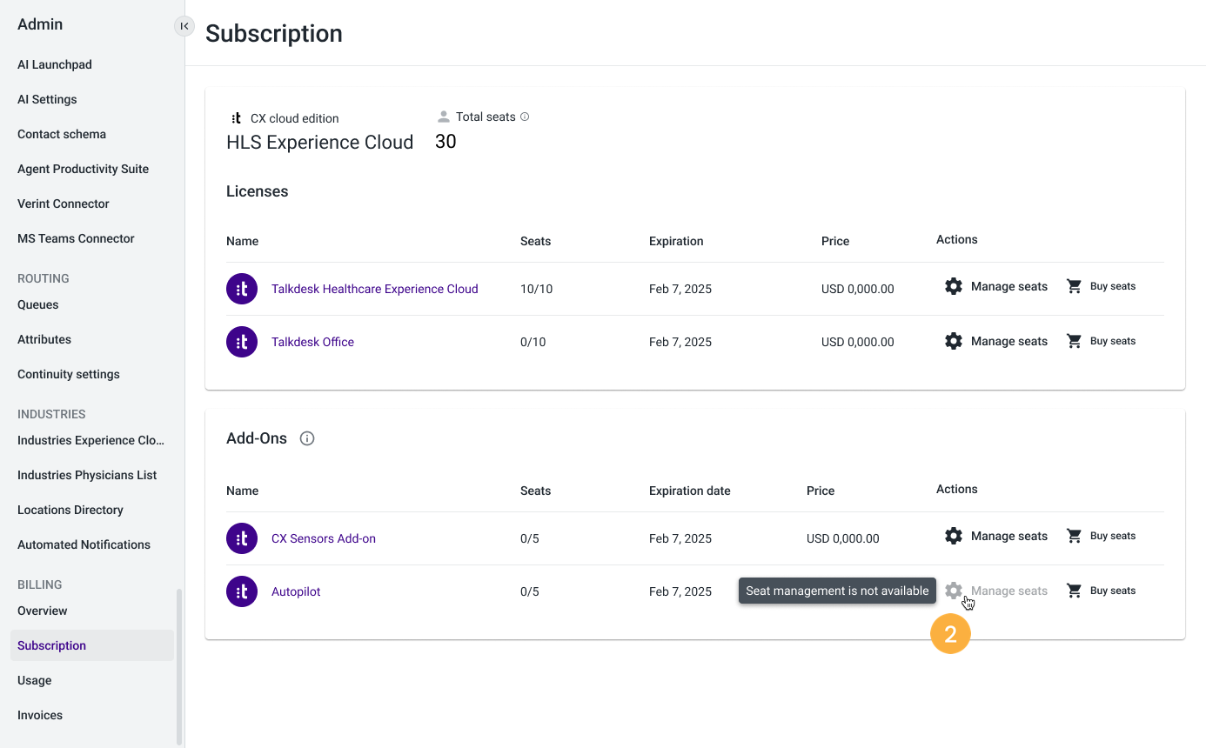Open Agent Productivity Suite
Image resolution: width=1206 pixels, height=748 pixels.
pos(83,169)
